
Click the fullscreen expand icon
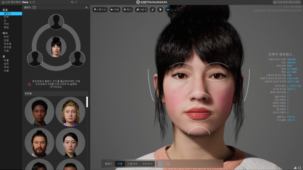click(x=299, y=168)
